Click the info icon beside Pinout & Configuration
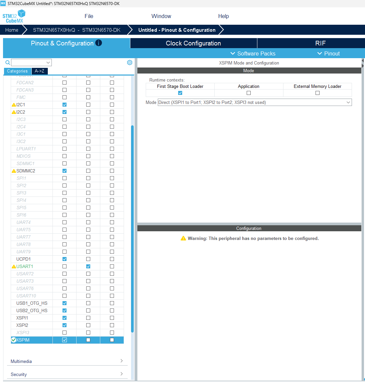 (99, 43)
